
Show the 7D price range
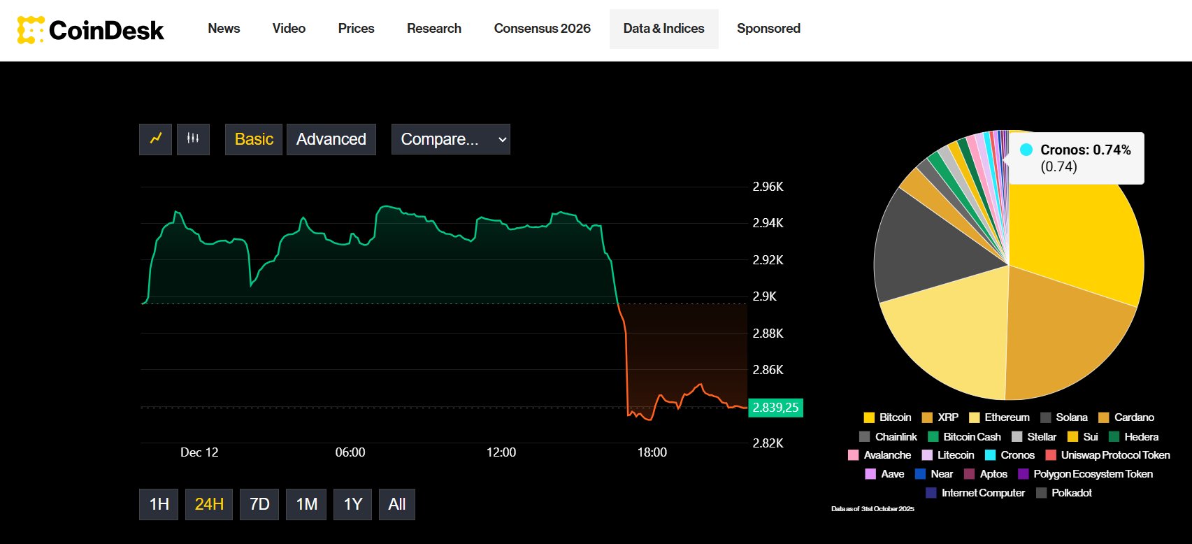(259, 504)
